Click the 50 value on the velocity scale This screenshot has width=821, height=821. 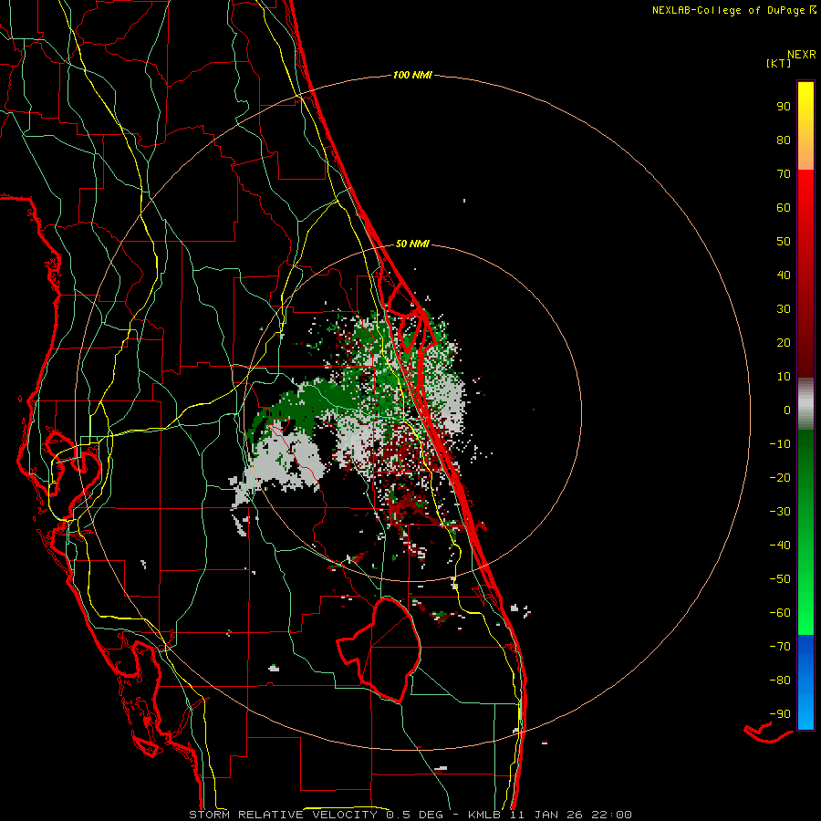(x=784, y=242)
